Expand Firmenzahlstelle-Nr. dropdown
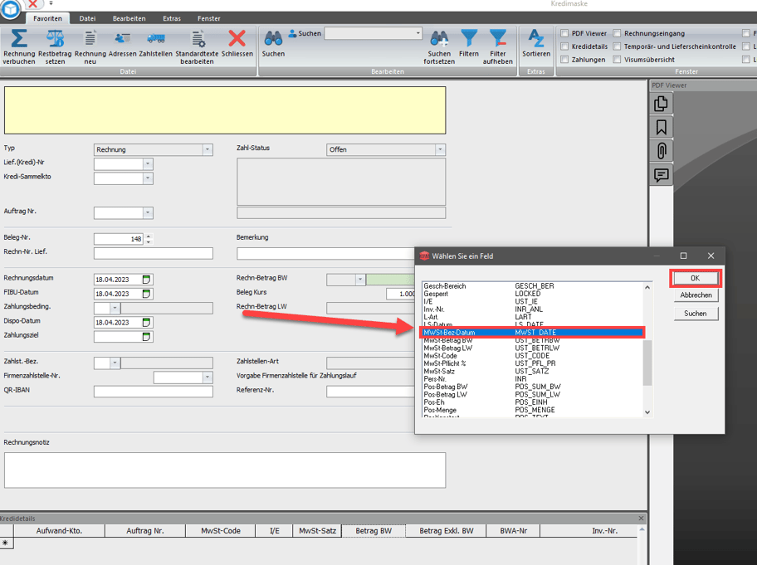The height and width of the screenshot is (565, 757). click(208, 377)
